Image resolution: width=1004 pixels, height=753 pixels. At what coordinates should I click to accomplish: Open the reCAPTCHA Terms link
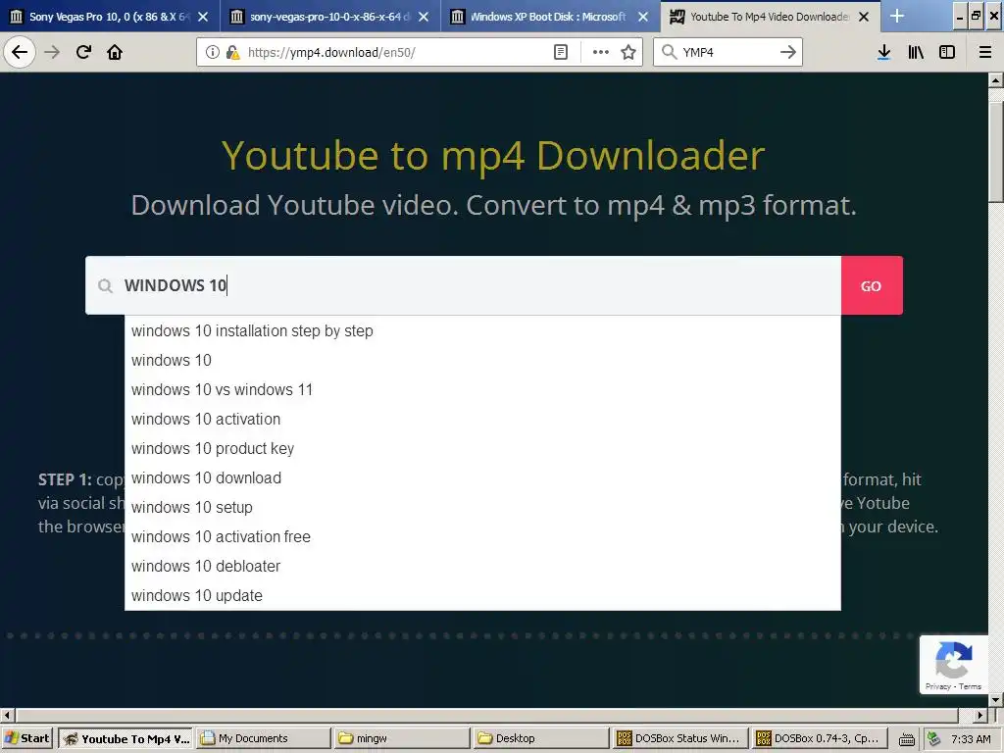click(x=970, y=686)
